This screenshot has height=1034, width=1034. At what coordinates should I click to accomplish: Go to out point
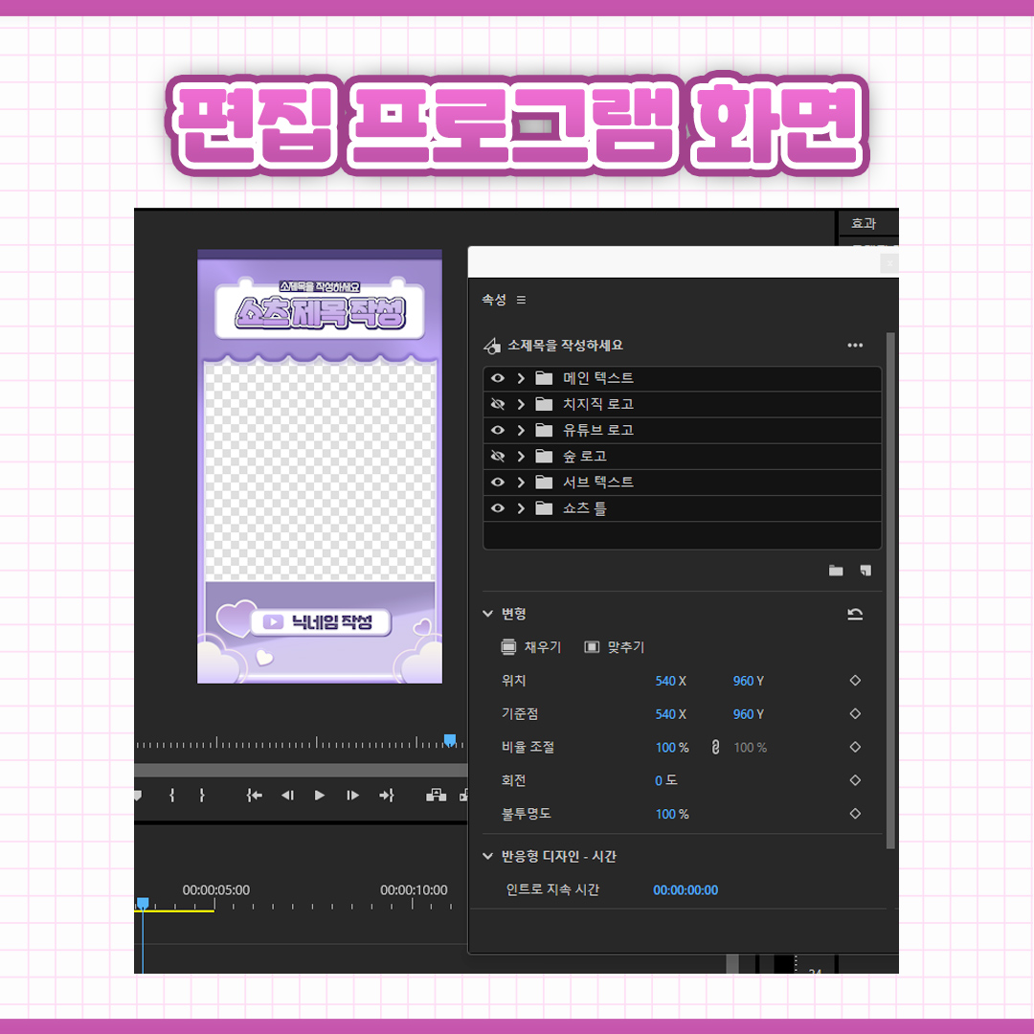click(387, 796)
